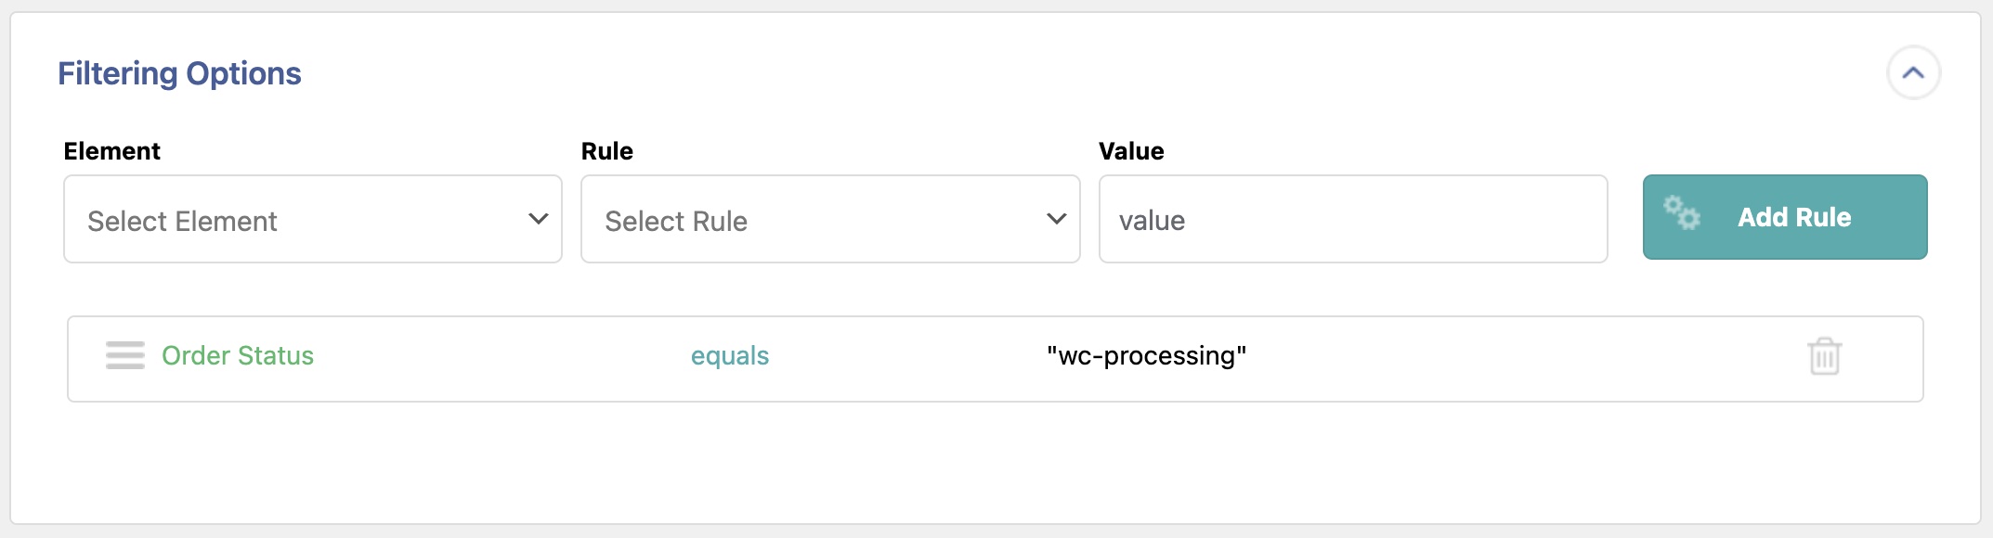
Task: Click the Select Rule dropdown arrow
Action: pyautogui.click(x=1056, y=219)
